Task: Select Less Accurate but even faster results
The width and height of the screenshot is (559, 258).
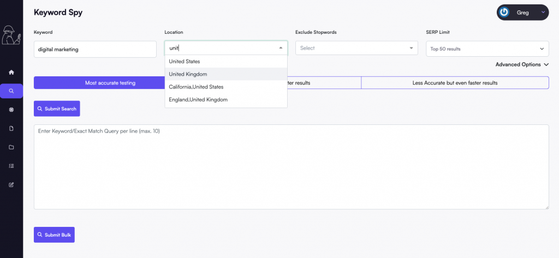Action: tap(455, 83)
